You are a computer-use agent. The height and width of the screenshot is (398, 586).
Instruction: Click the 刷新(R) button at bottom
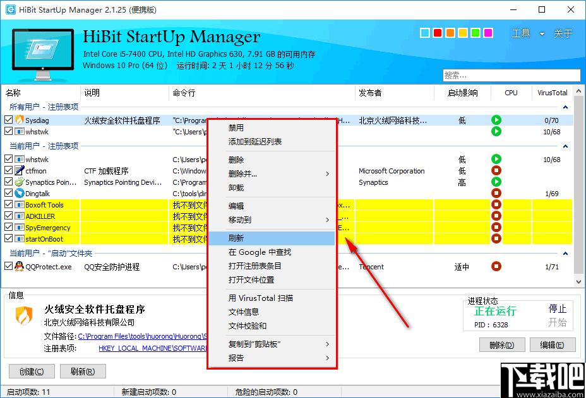(x=83, y=372)
